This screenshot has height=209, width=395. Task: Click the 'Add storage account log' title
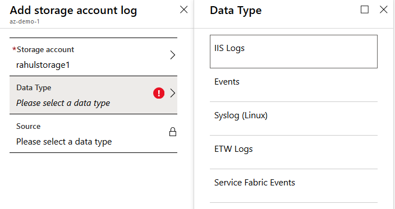click(x=74, y=11)
